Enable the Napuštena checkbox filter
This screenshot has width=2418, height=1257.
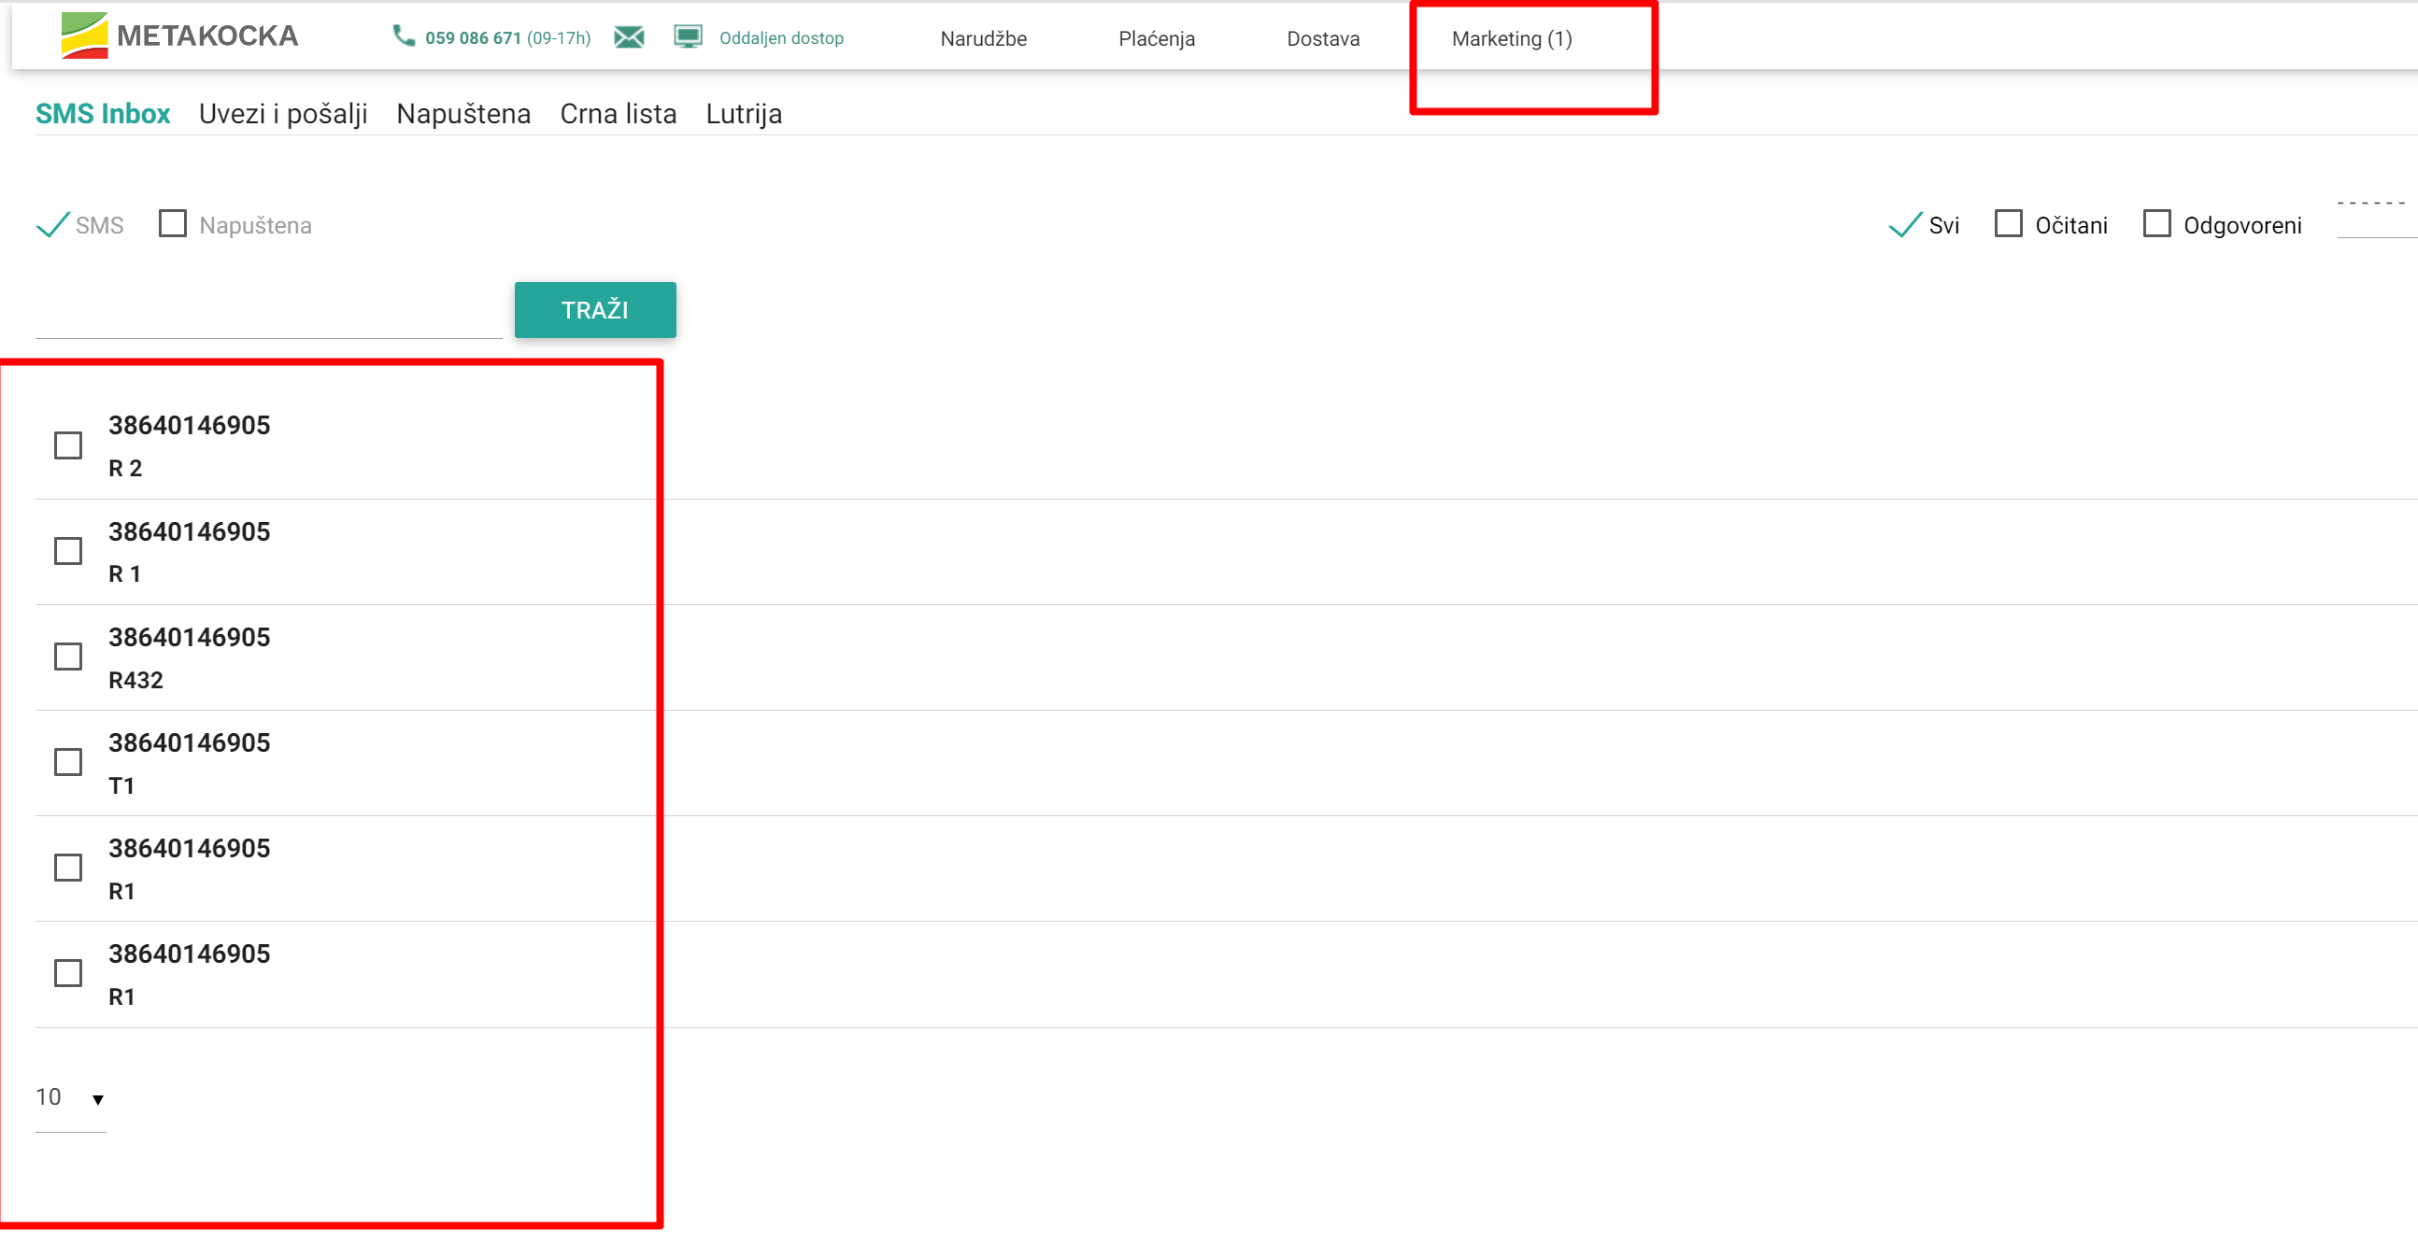point(173,224)
